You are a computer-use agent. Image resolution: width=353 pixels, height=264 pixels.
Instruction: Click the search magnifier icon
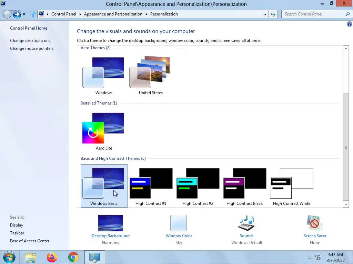[347, 14]
